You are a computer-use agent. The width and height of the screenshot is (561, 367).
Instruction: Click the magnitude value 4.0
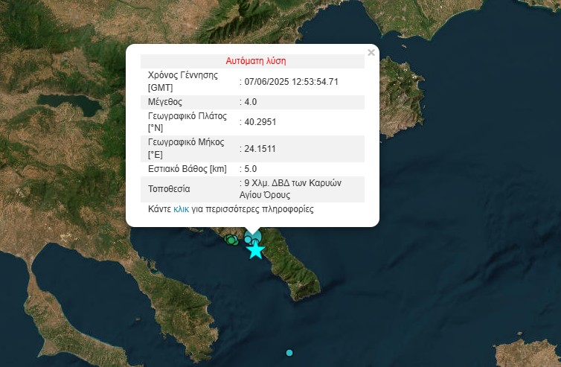[x=251, y=102]
